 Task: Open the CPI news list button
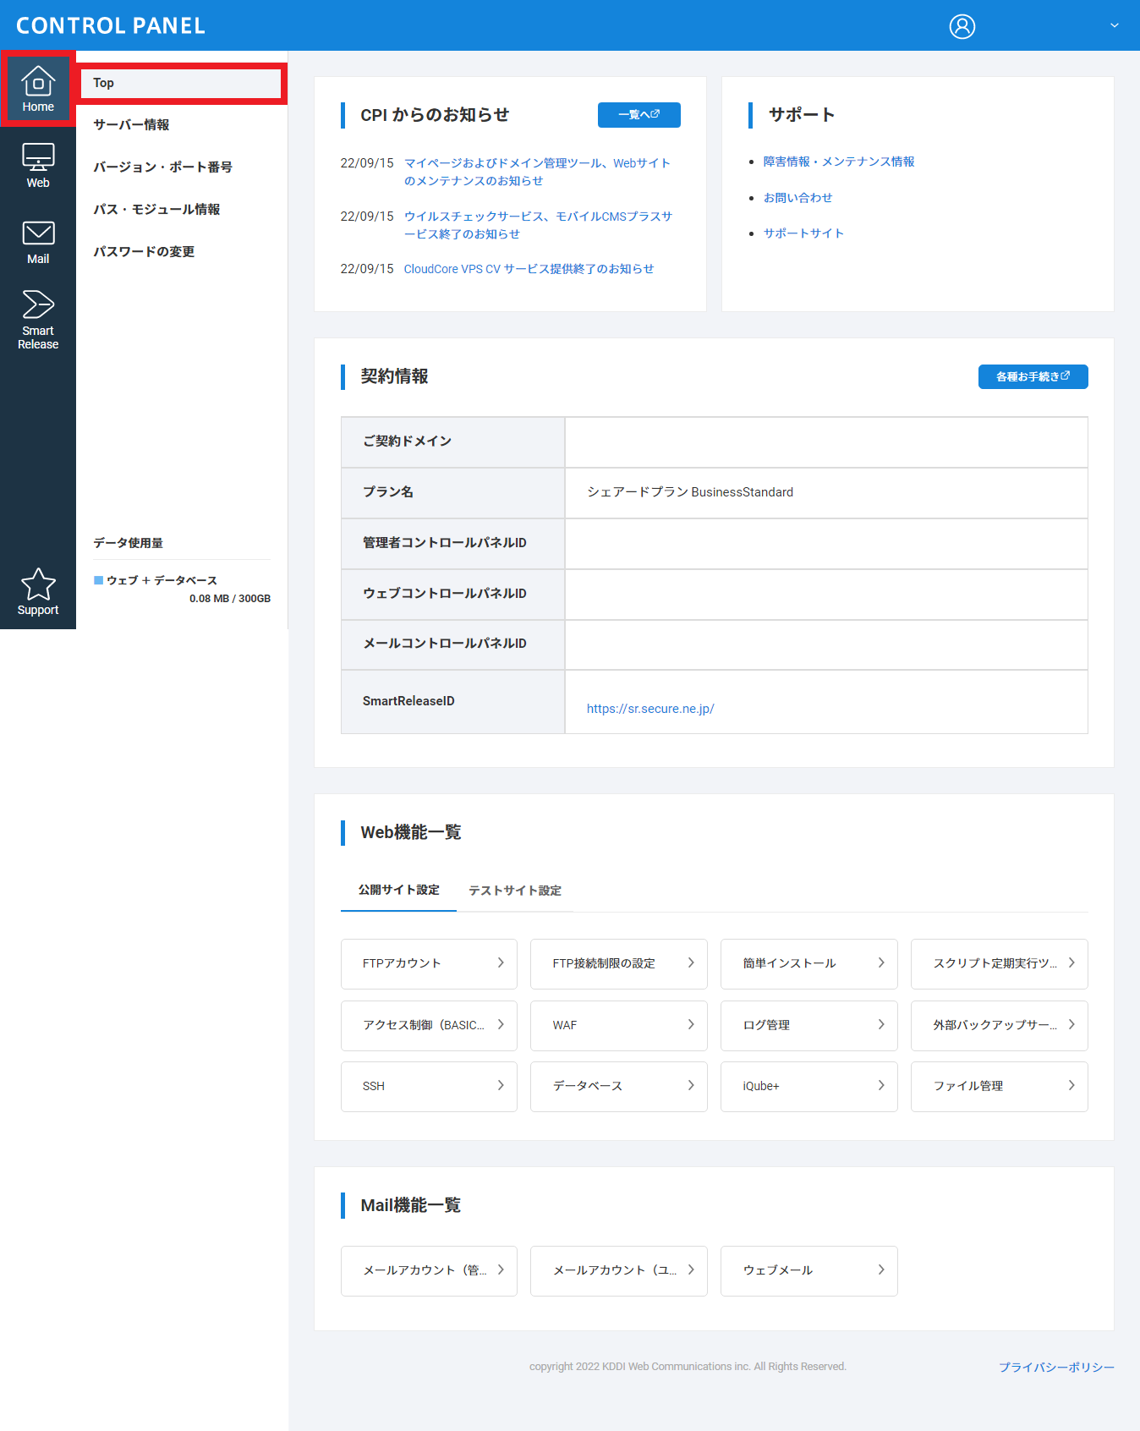639,115
